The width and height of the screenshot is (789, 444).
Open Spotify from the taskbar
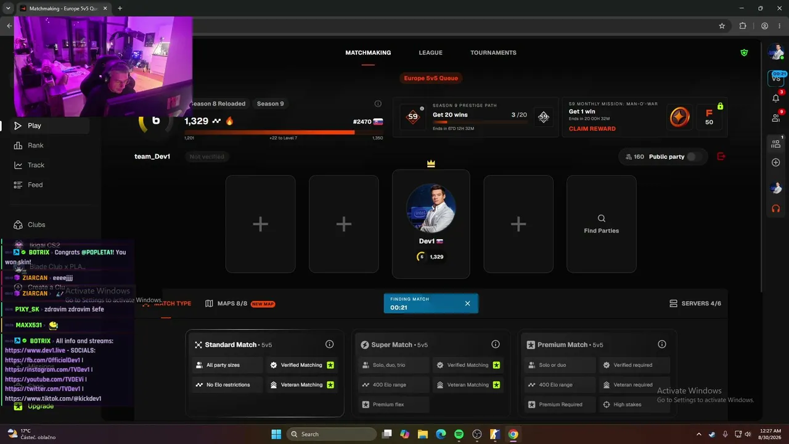tap(459, 434)
